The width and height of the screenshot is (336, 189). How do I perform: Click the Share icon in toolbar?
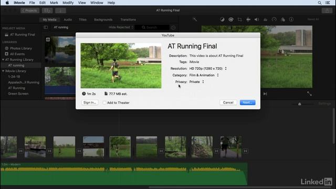(327, 10)
